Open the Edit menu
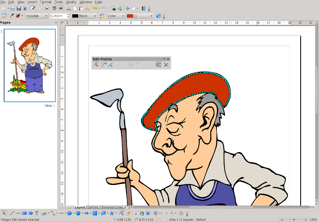This screenshot has height=222, width=319. coord(11,2)
